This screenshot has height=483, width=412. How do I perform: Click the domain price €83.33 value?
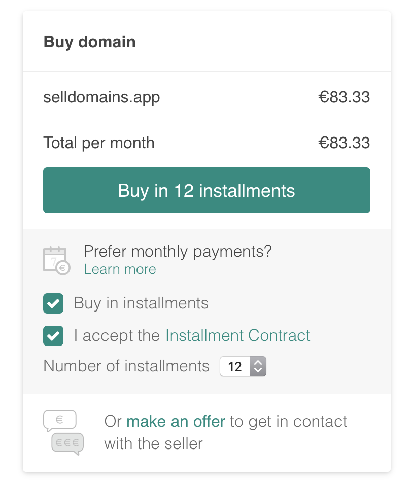click(x=344, y=97)
